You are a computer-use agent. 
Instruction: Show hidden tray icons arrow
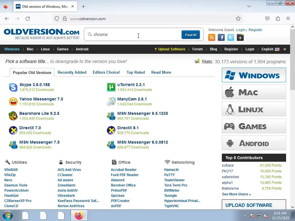pos(245,216)
